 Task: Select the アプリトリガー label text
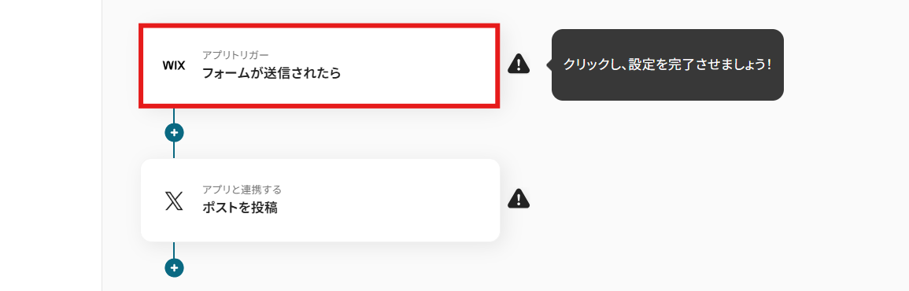(235, 55)
